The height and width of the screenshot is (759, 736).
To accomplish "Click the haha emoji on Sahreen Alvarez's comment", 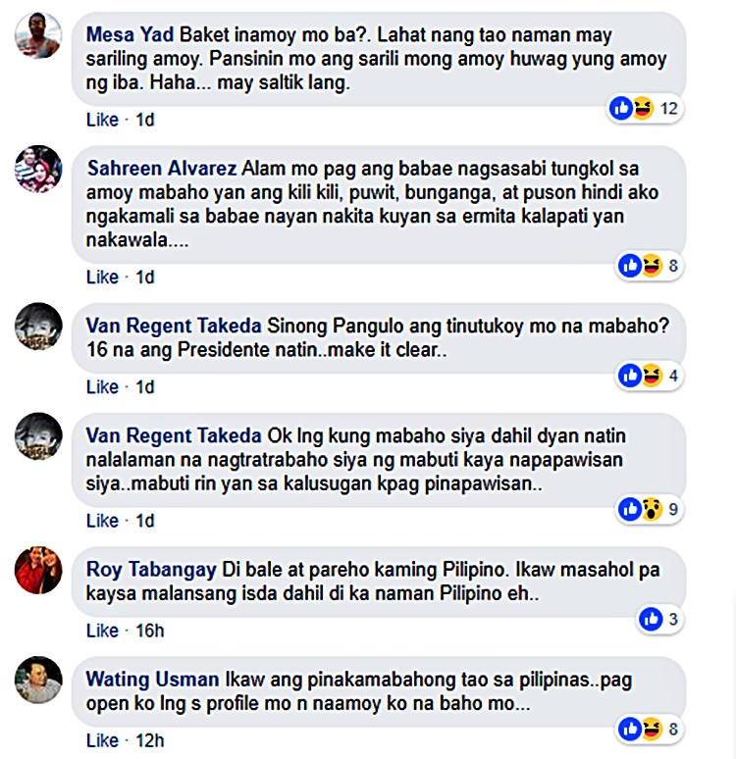I will pos(652,266).
